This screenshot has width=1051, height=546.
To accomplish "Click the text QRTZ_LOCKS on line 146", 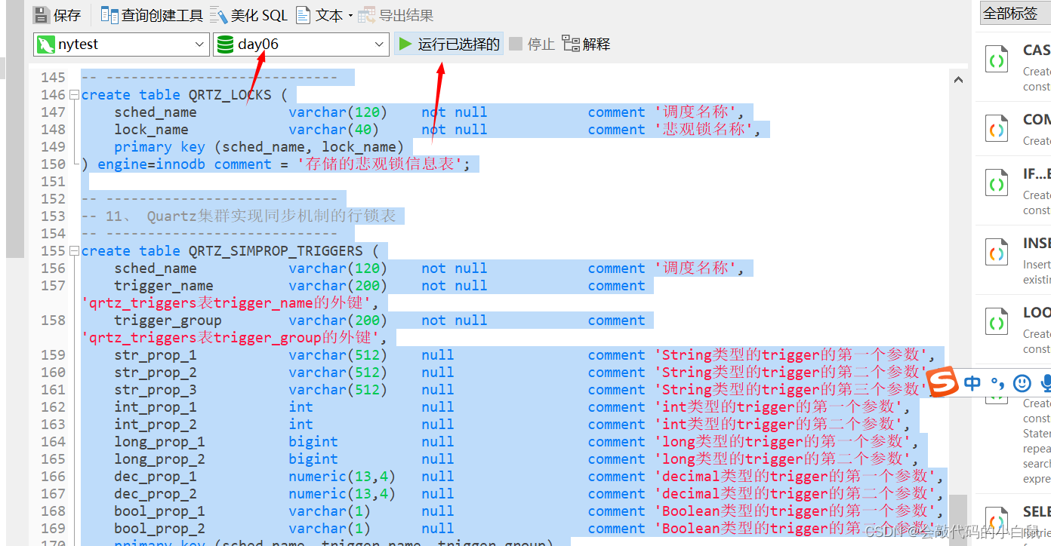I will coord(230,95).
